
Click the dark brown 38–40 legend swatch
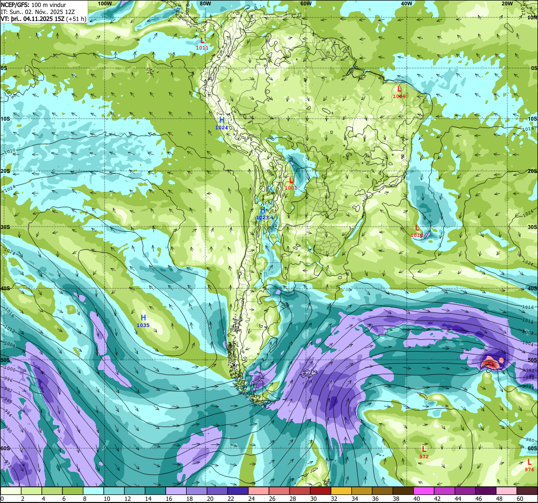(x=403, y=491)
